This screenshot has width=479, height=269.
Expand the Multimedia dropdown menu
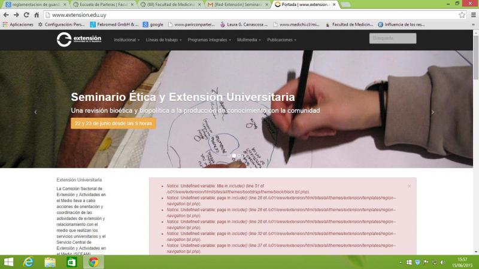pyautogui.click(x=249, y=40)
